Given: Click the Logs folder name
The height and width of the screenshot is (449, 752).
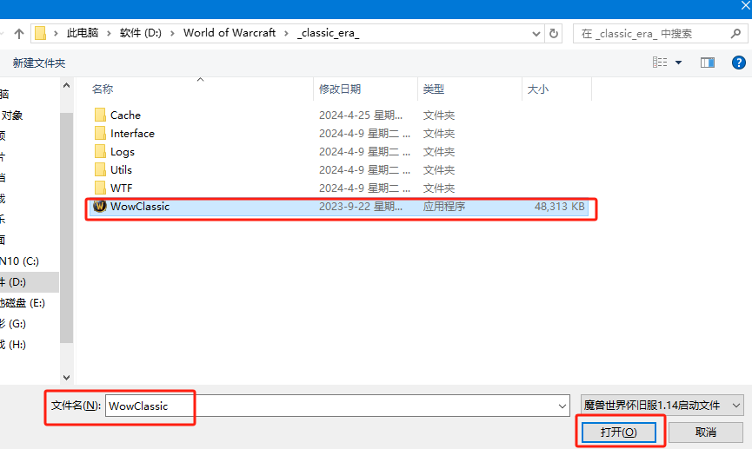Looking at the screenshot, I should click(x=123, y=152).
